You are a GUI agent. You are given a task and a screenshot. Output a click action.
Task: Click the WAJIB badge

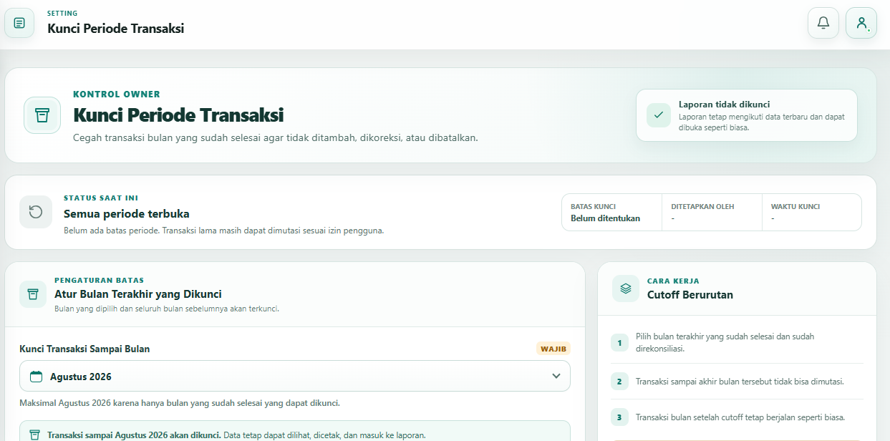(x=553, y=349)
